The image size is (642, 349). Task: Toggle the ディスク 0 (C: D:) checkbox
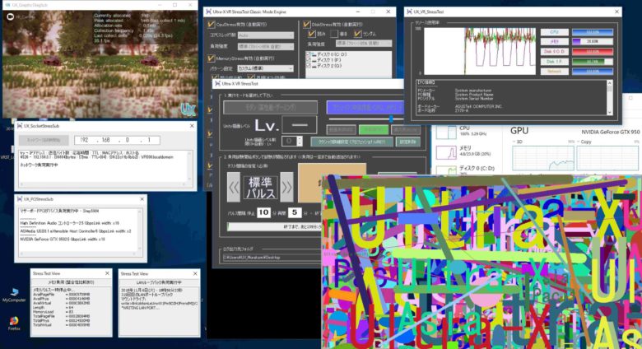coord(309,54)
